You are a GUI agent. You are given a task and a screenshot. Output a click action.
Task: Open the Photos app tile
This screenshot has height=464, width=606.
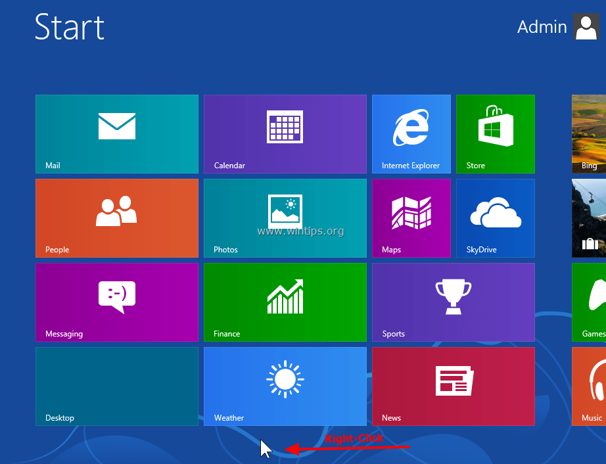285,218
